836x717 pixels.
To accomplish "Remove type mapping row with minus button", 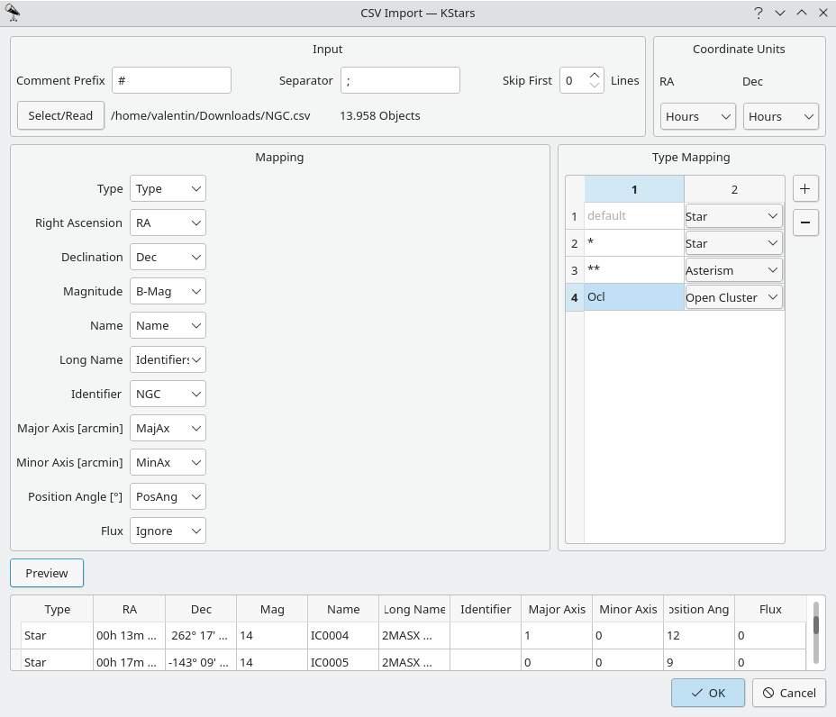I will point(805,222).
